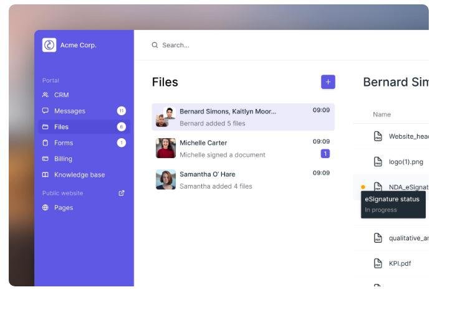The height and width of the screenshot is (315, 450).
Task: Select the Files sidebar item
Action: tap(61, 127)
